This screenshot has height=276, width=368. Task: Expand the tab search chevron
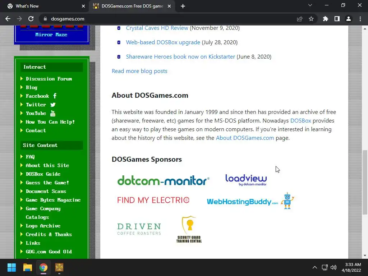click(310, 5)
